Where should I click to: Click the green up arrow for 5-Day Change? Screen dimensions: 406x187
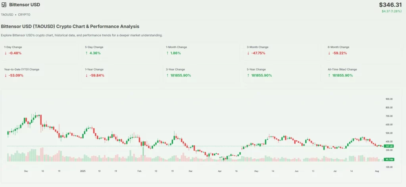point(86,53)
